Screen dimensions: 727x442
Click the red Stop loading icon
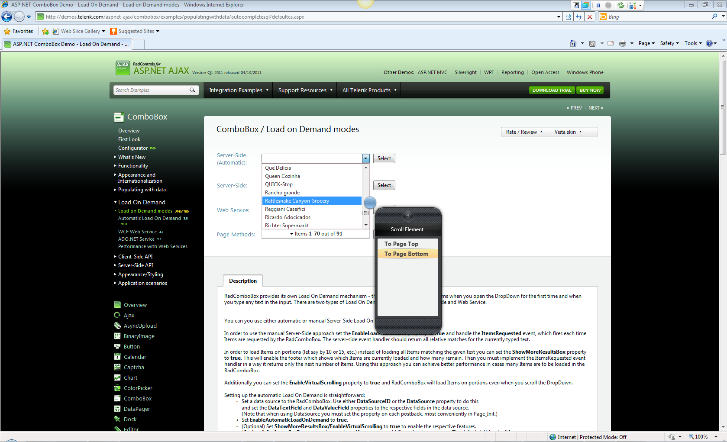click(x=589, y=17)
